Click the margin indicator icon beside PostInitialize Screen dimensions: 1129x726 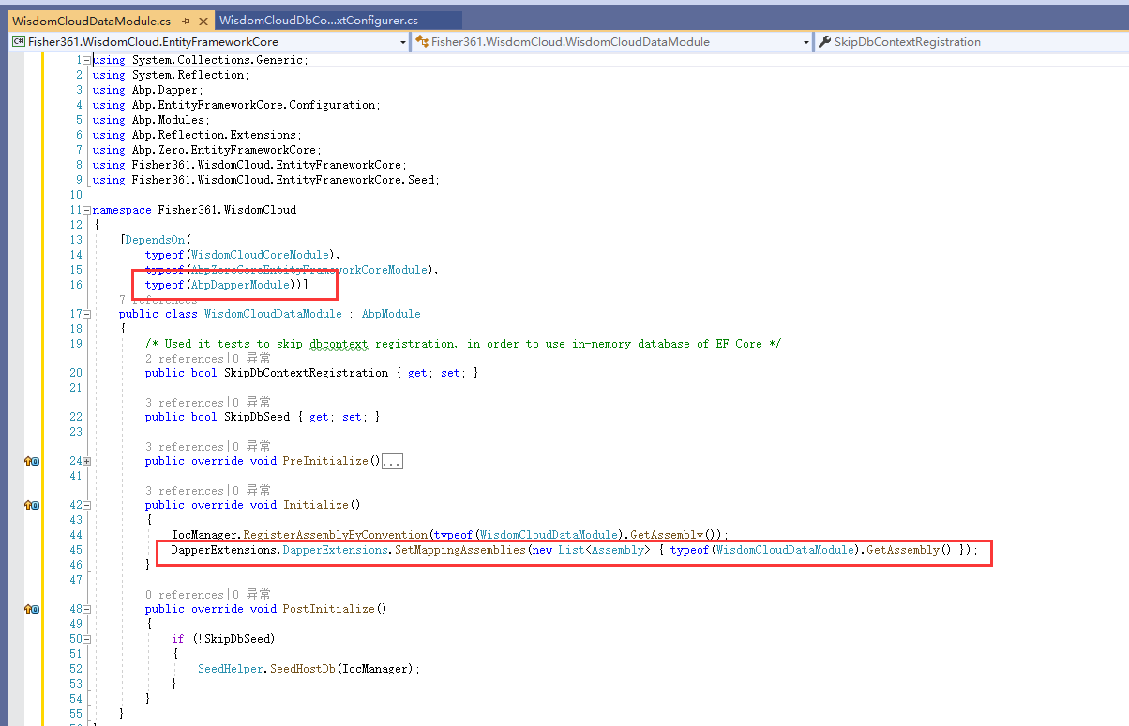click(x=32, y=609)
